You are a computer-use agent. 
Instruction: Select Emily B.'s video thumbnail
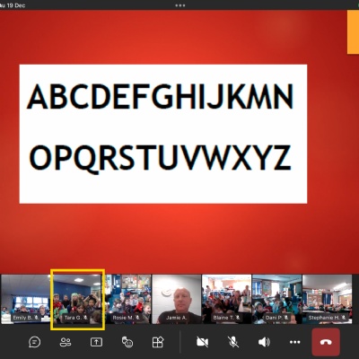coord(25,299)
